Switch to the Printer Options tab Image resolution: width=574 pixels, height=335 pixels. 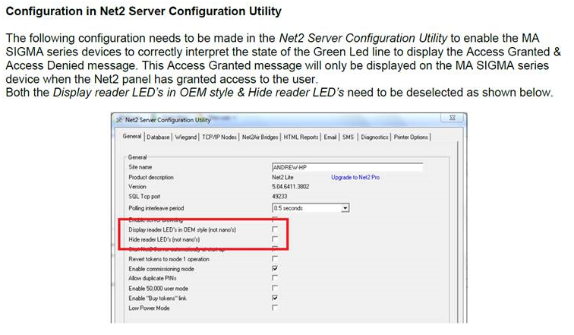point(411,137)
